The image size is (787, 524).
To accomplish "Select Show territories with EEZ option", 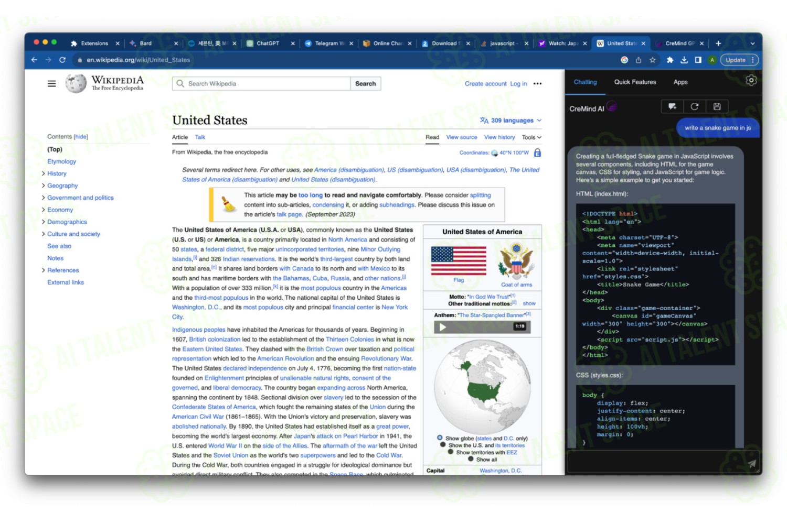I will click(451, 452).
